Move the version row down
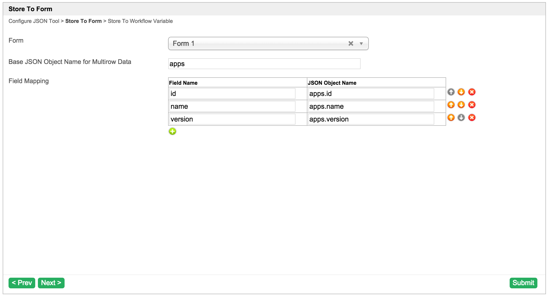 pyautogui.click(x=461, y=118)
